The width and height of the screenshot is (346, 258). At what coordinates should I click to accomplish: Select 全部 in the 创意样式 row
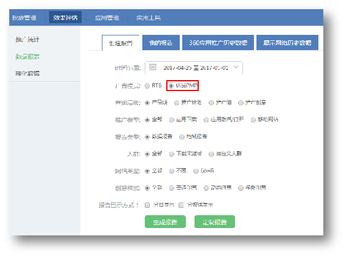pos(147,188)
